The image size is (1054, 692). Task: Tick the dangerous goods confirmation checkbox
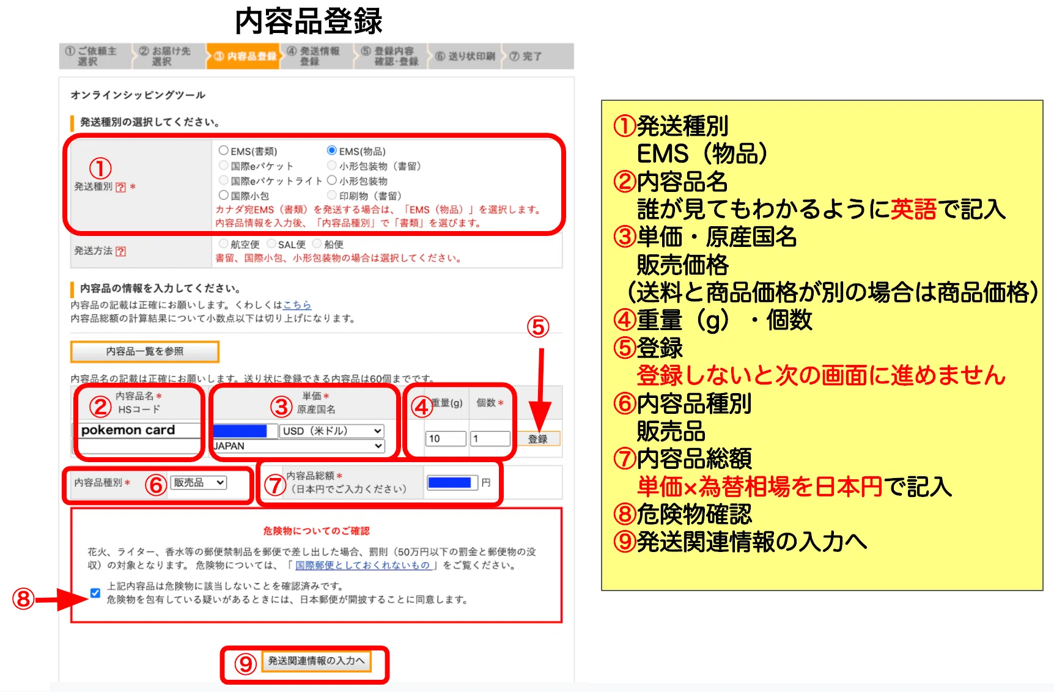click(x=95, y=593)
